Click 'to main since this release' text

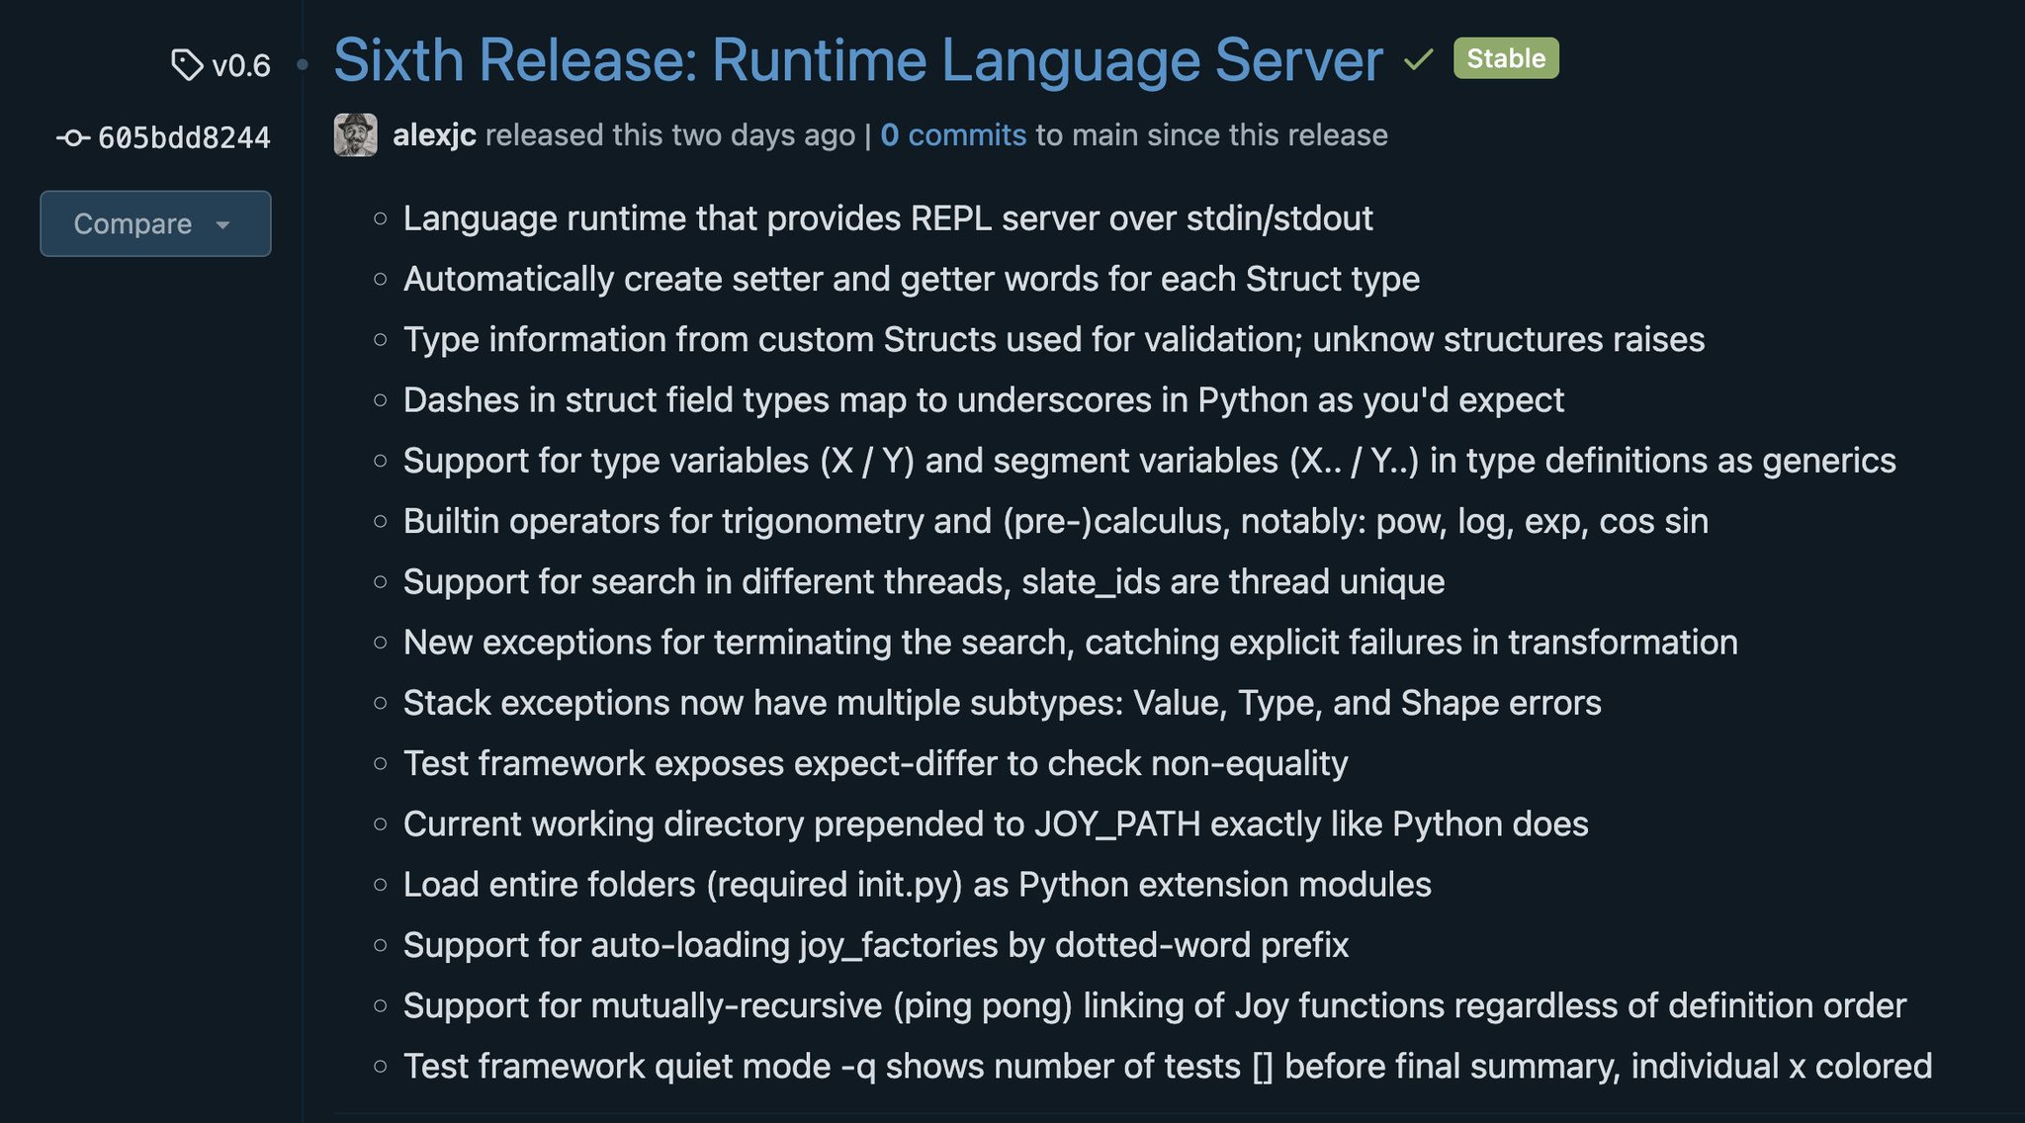1212,134
